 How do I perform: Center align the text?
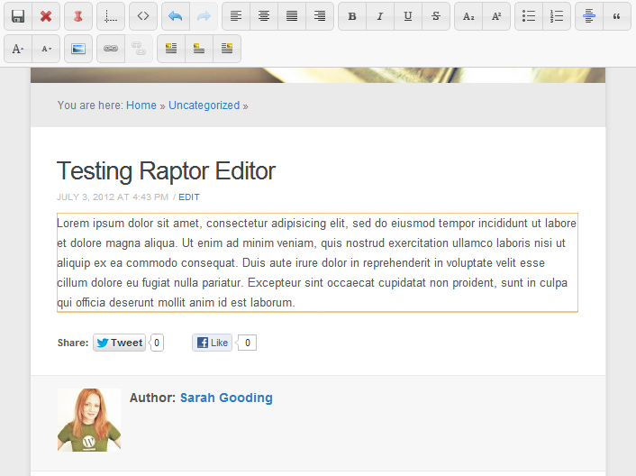(264, 16)
